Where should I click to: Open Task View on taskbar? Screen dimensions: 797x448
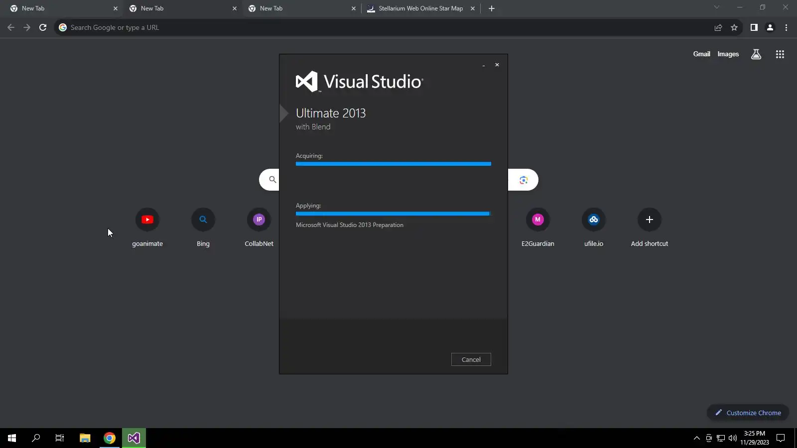coord(60,438)
